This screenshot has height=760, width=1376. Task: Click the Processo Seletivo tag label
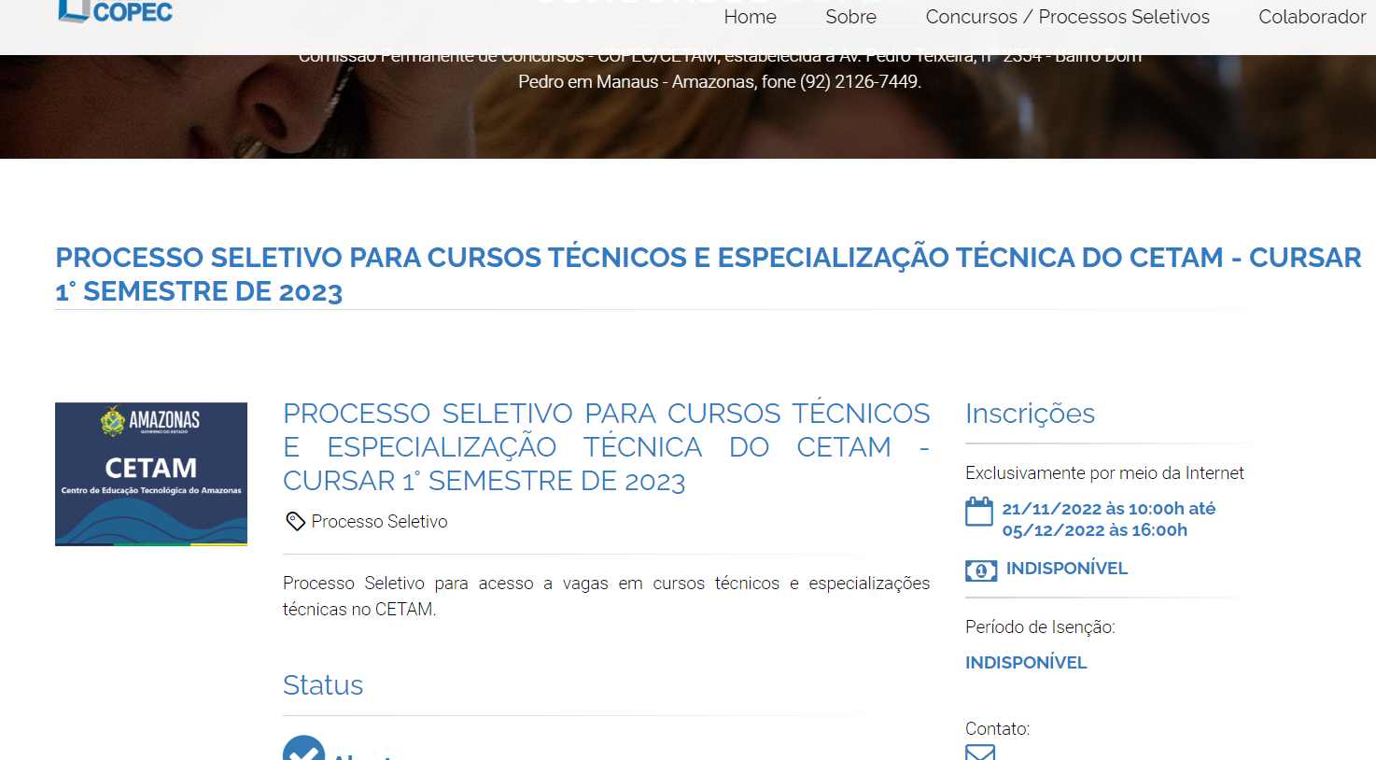pos(379,521)
